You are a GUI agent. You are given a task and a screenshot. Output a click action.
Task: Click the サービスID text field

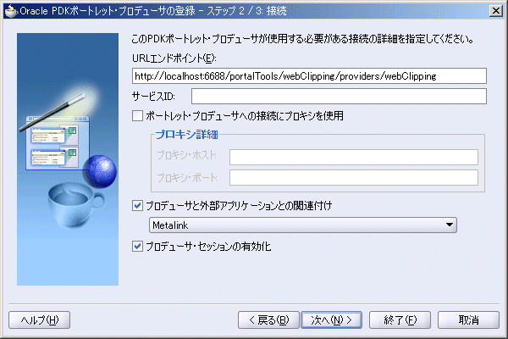click(339, 97)
